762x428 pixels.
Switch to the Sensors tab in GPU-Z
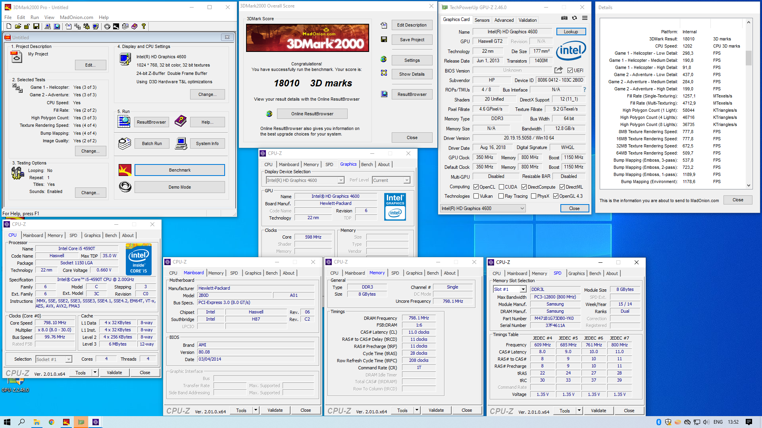482,20
